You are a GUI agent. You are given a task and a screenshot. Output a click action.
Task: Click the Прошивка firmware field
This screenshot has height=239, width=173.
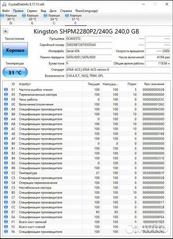(x=89, y=39)
